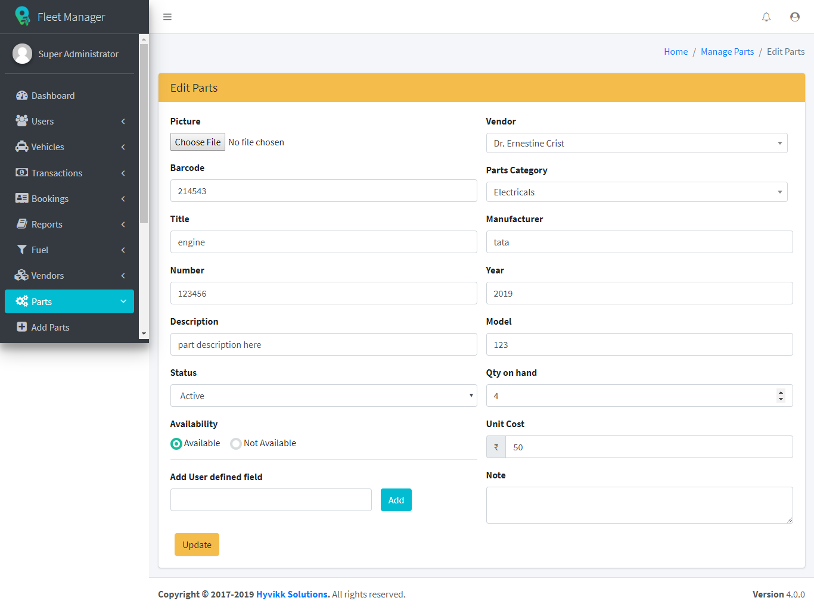Screen dimensions: 814x610
Task: Click the Fuel filter icon
Action: coord(22,250)
